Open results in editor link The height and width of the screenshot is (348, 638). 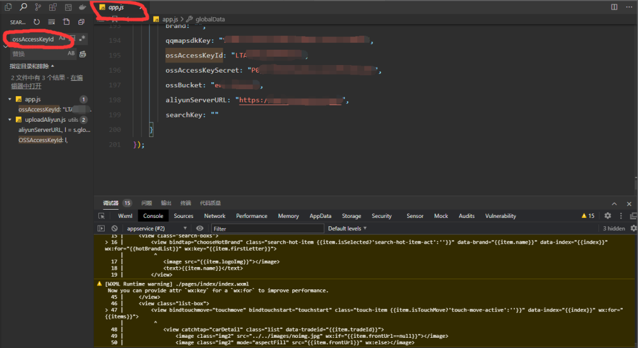coord(47,82)
